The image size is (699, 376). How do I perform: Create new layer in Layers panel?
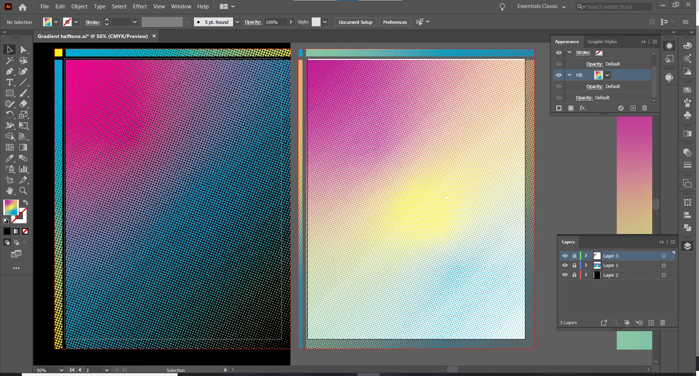tap(651, 323)
